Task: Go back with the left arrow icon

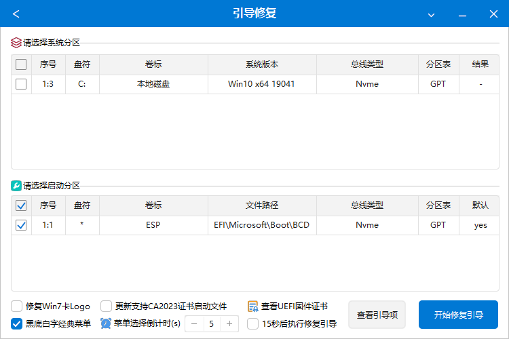Action: point(16,14)
